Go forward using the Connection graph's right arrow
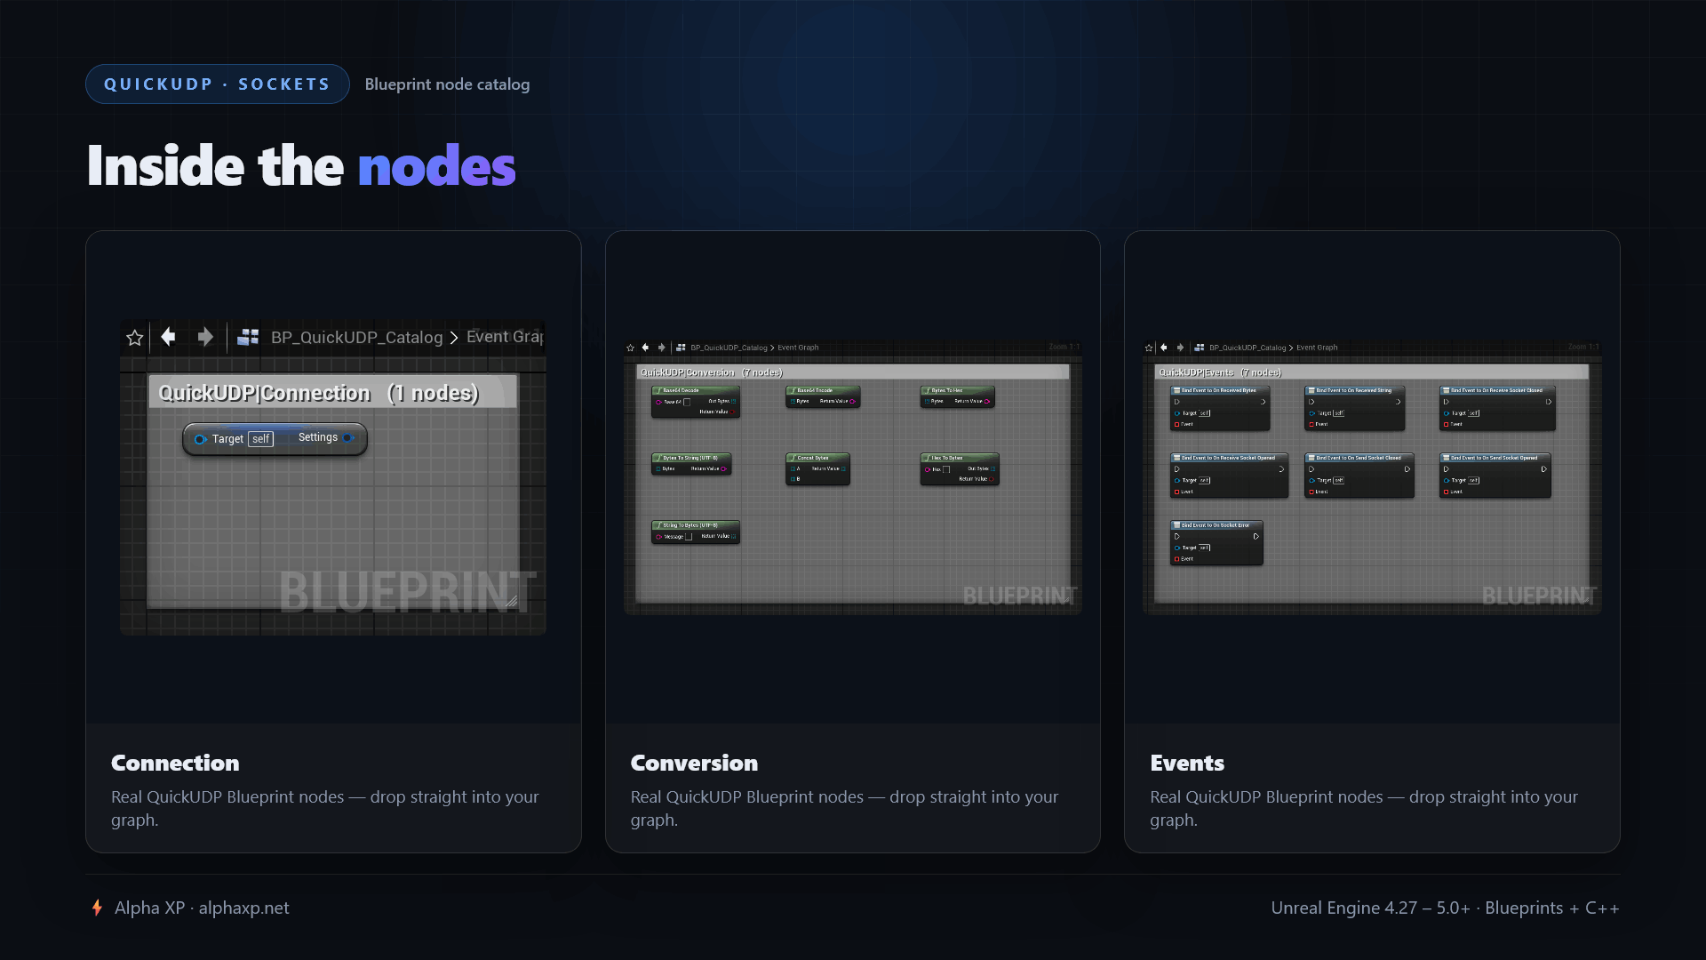 [x=205, y=337]
